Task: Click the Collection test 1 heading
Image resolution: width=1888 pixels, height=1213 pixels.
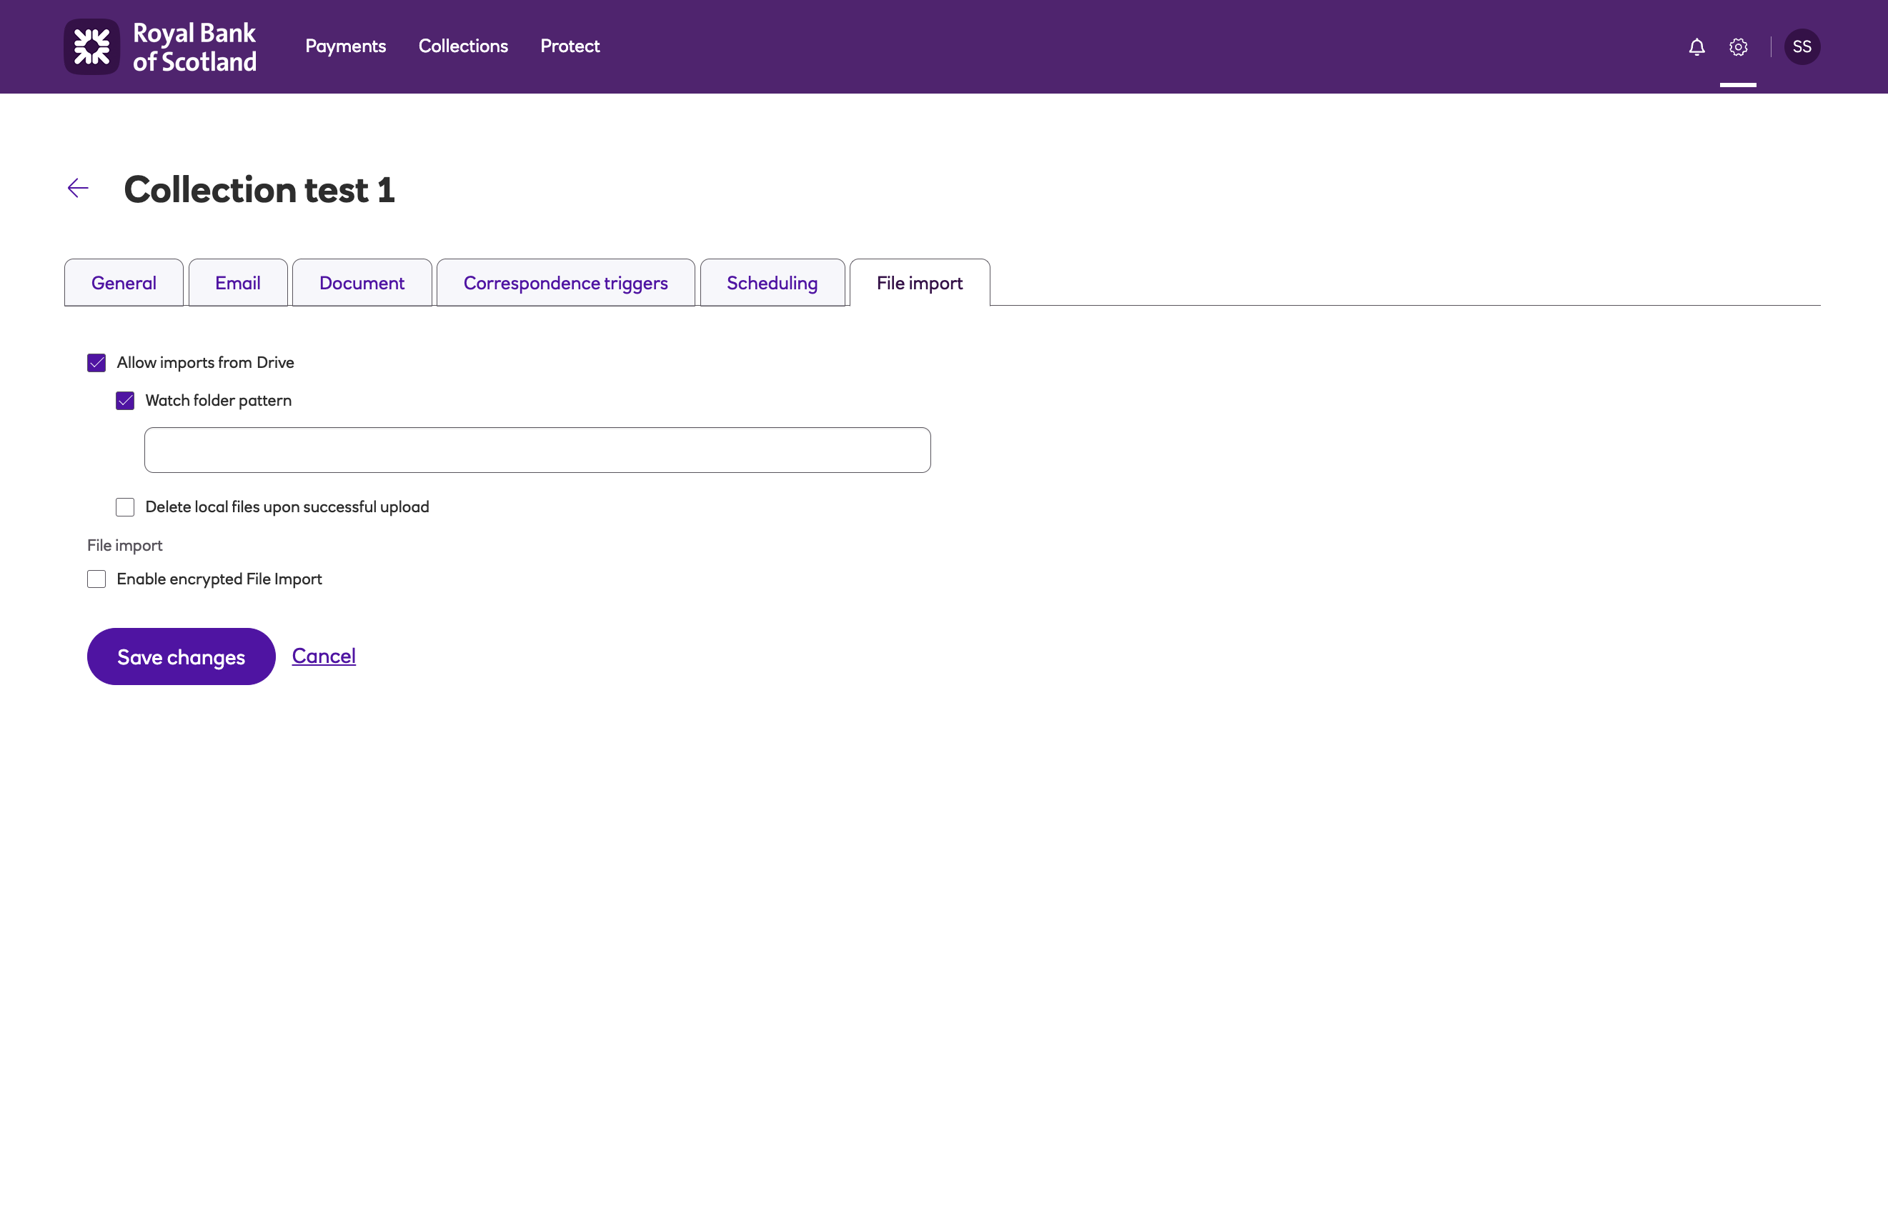Action: click(x=259, y=190)
